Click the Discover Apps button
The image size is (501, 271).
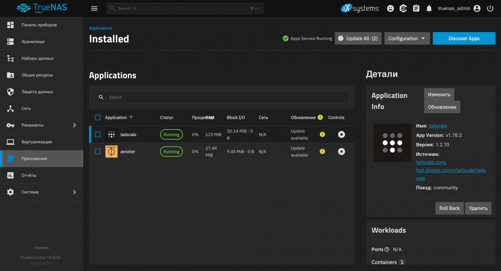tap(464, 38)
